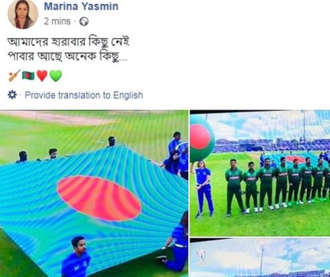The height and width of the screenshot is (277, 330).
Task: Click the woman in the blue tracksuit
Action: [204, 189]
